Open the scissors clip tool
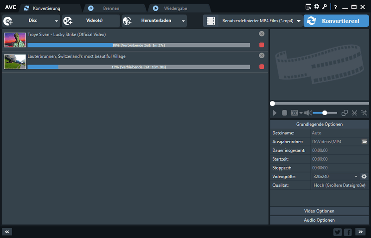This screenshot has height=238, width=371. pos(354,113)
